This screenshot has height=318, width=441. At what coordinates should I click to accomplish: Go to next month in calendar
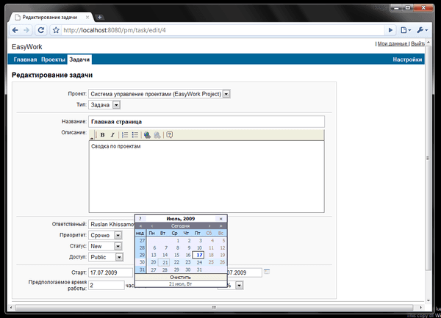click(x=209, y=226)
